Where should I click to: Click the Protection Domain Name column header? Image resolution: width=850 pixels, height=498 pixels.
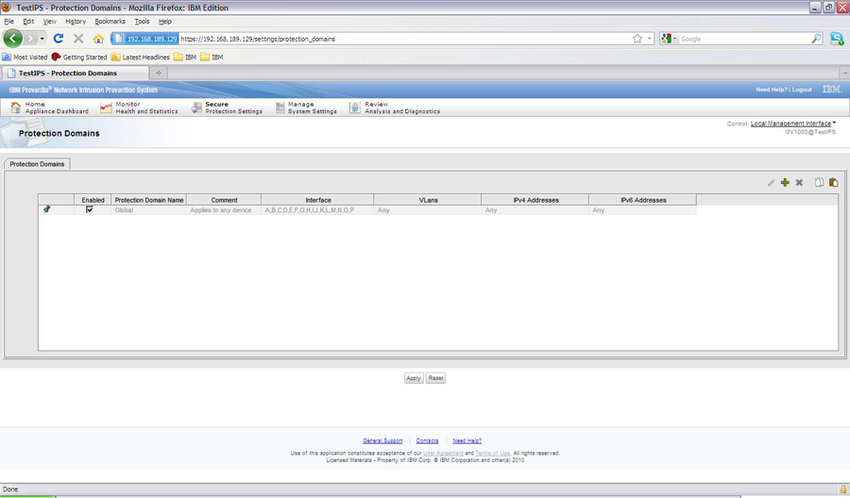click(x=149, y=200)
